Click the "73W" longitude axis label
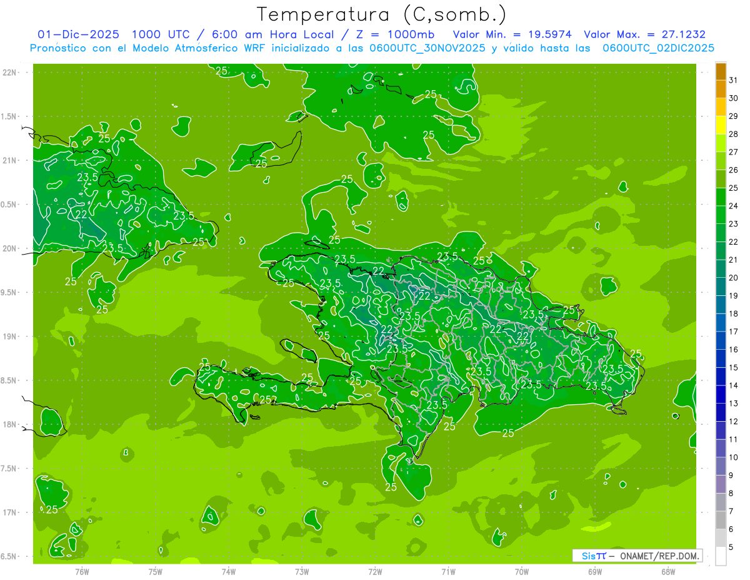Screen dimensions: 750x580 302,571
